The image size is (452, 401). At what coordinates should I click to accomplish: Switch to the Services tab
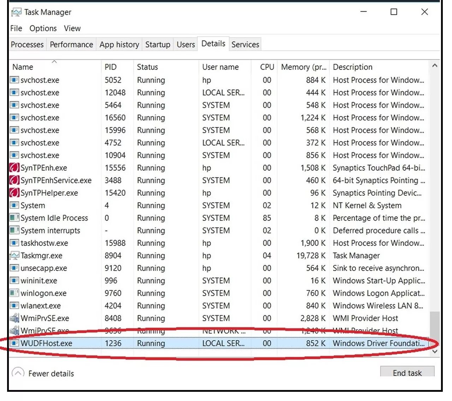click(x=245, y=45)
